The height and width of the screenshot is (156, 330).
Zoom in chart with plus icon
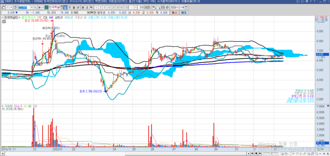pyautogui.click(x=324, y=153)
